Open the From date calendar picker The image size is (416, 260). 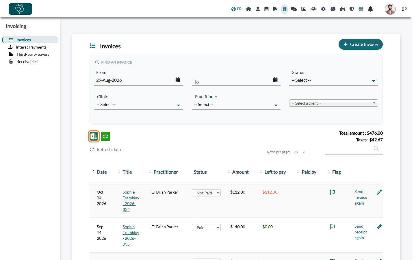tap(178, 80)
